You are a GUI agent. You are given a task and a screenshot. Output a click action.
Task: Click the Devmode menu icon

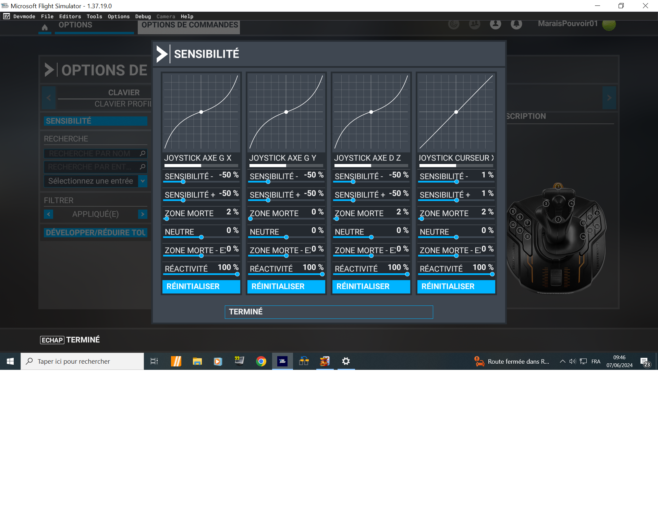7,16
